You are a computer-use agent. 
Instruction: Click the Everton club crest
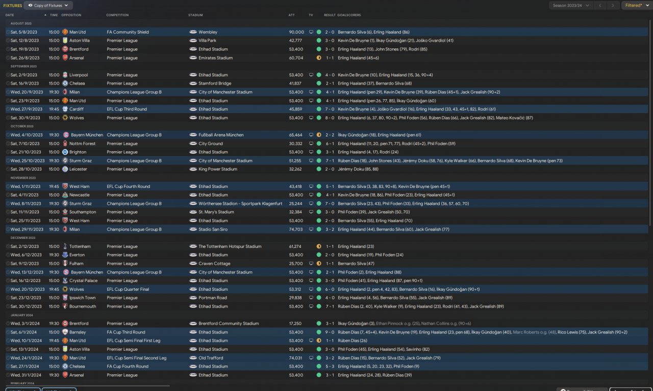coord(65,255)
